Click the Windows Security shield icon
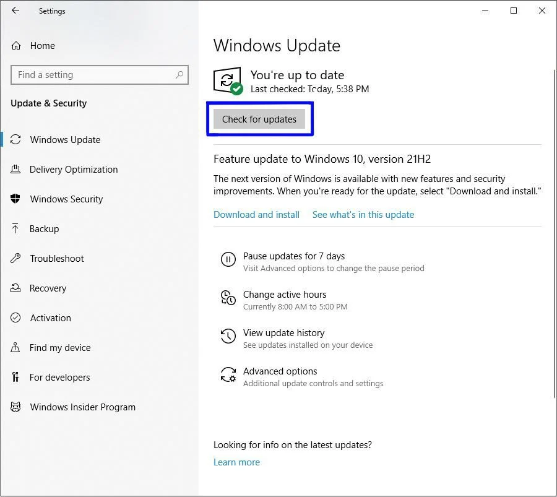This screenshot has height=497, width=557. click(x=16, y=199)
